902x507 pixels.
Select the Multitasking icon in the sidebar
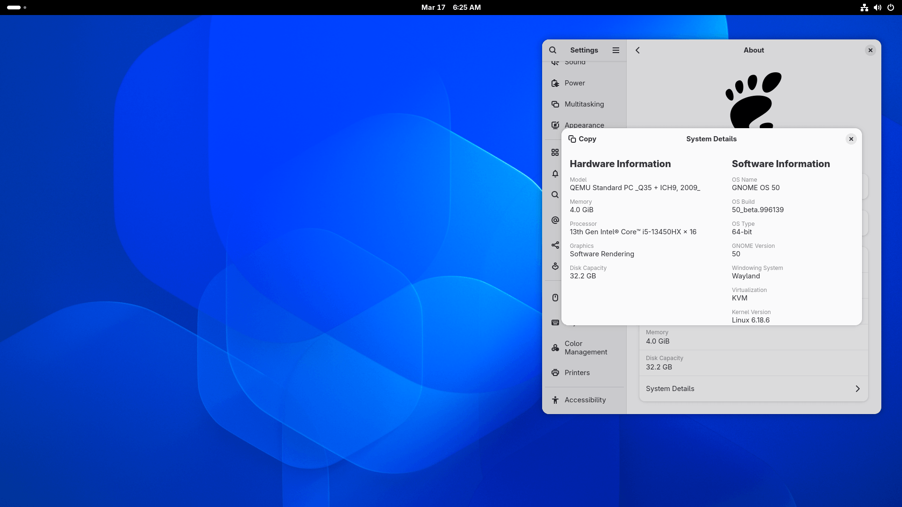click(x=555, y=104)
